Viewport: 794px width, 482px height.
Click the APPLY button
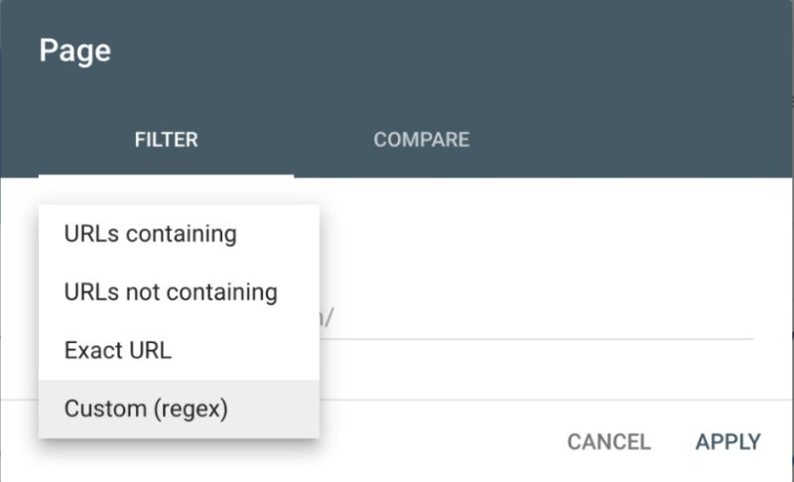(728, 442)
